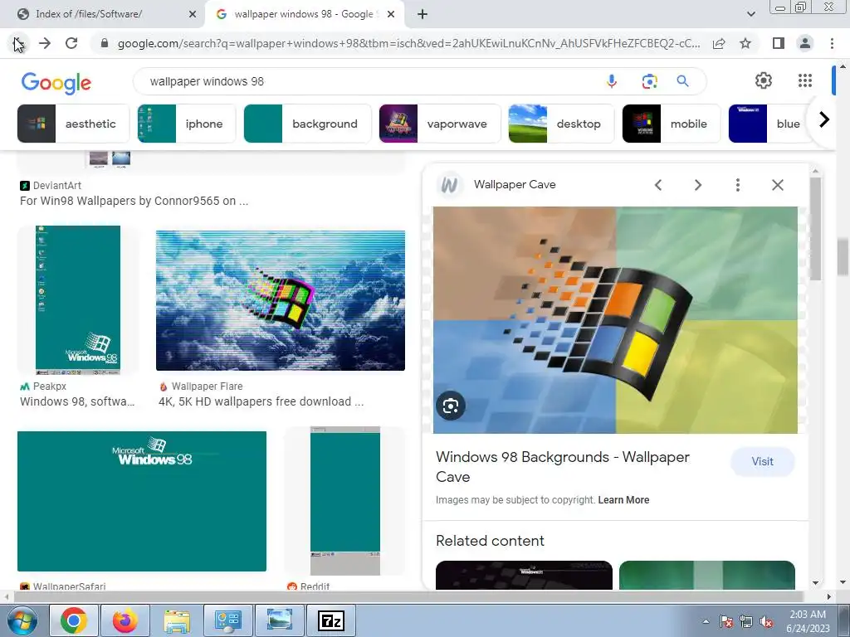
Task: Click the search box with wallpaper windows 98
Action: coord(369,81)
